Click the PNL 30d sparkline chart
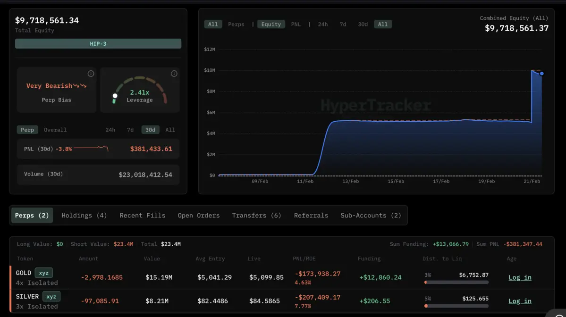Screen dimensions: 566x317 pyautogui.click(x=91, y=149)
